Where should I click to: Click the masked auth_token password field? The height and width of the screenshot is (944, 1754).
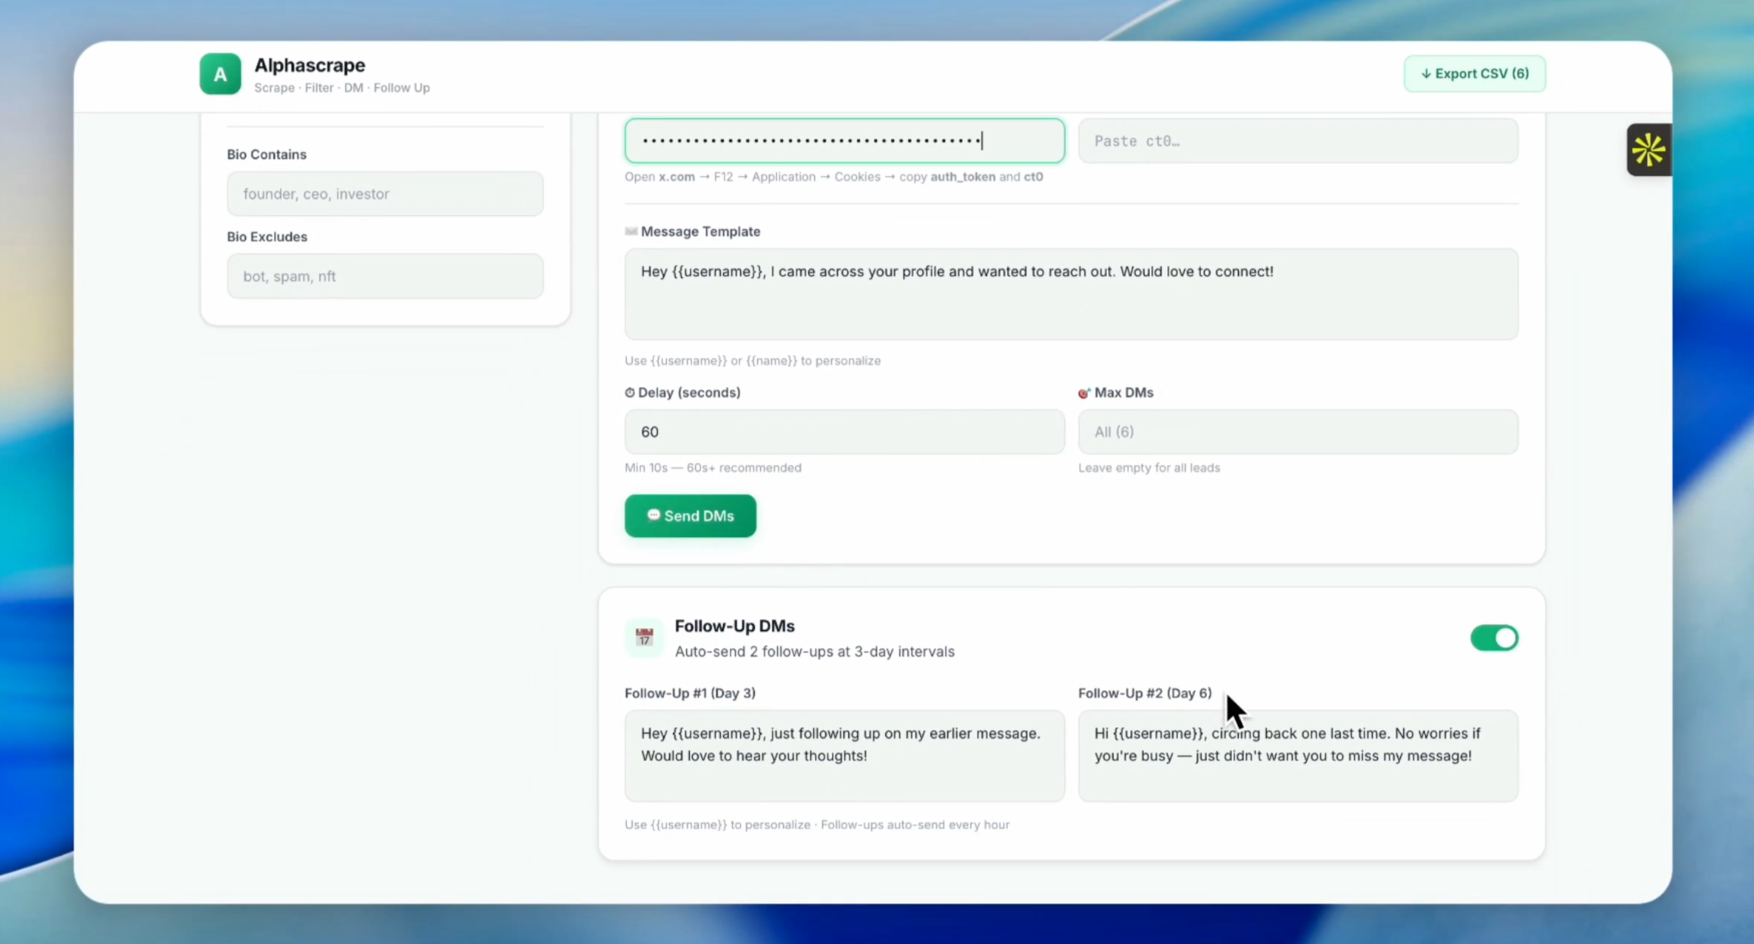844,141
